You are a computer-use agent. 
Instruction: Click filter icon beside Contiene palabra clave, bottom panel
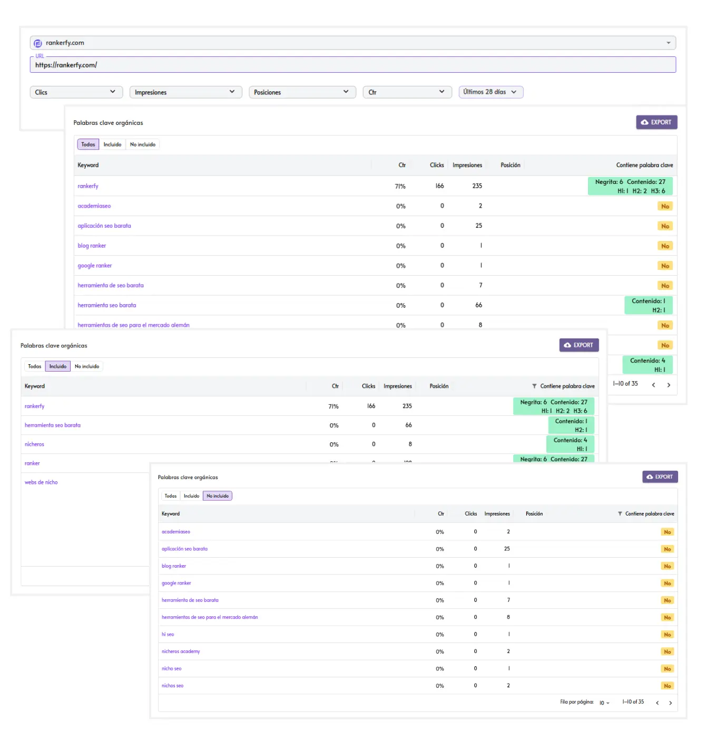(620, 514)
